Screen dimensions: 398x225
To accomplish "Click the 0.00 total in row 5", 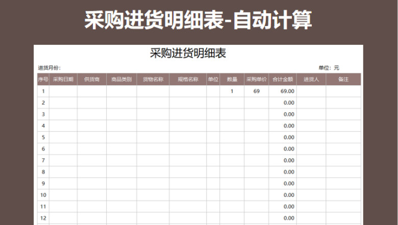I will click(x=283, y=137).
